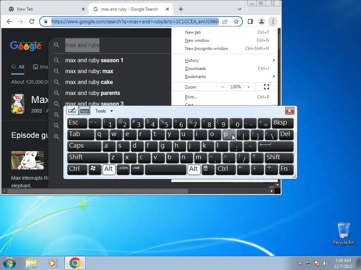
Task: Decrease zoom with minus button
Action: [x=223, y=87]
